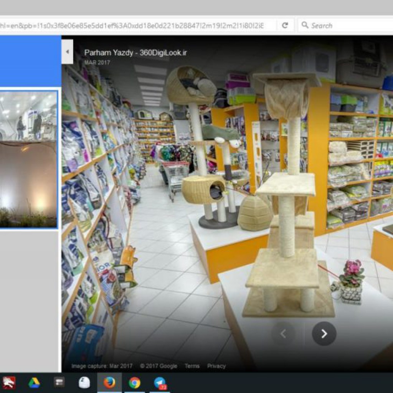Screen dimensions: 393x393
Task: Collapse the side panel with the arrow
Action: pos(67,51)
